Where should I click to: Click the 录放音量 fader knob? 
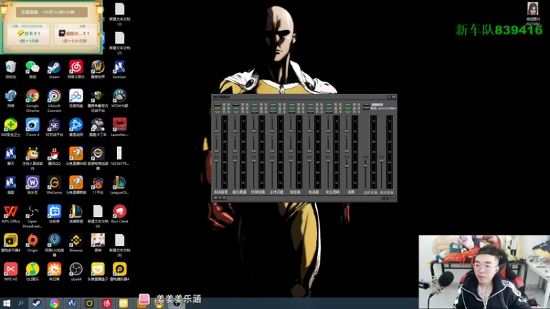[382, 160]
